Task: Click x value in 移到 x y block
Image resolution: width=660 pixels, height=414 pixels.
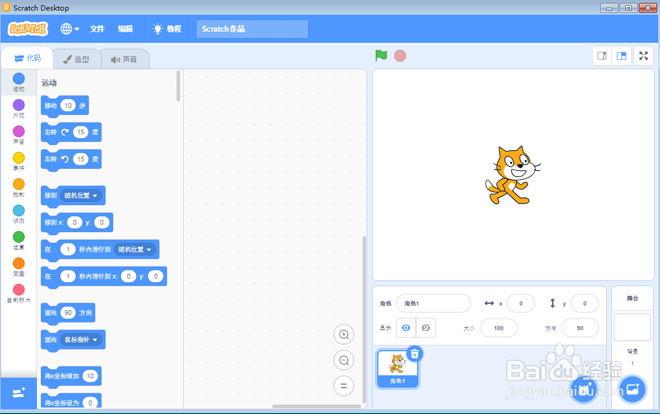Action: click(75, 222)
